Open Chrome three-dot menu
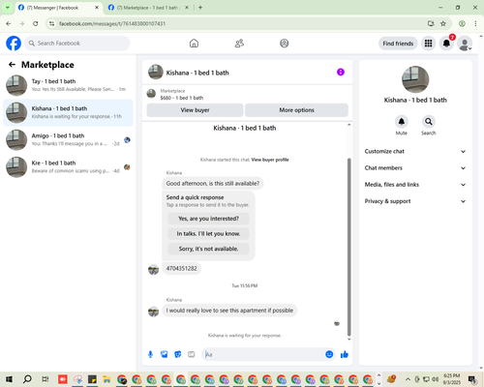The height and width of the screenshot is (387, 484). [475, 23]
